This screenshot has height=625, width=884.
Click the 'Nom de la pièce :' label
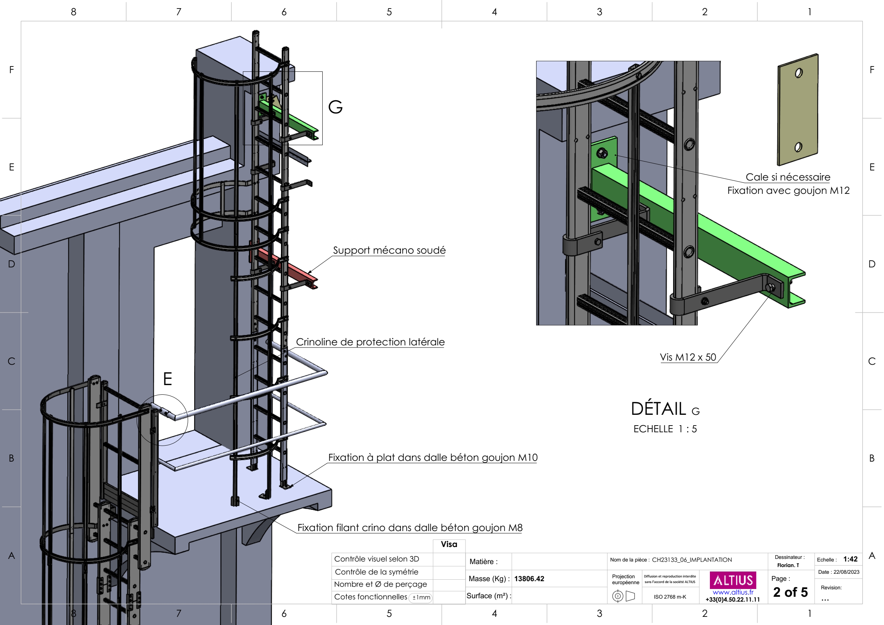[x=630, y=560]
